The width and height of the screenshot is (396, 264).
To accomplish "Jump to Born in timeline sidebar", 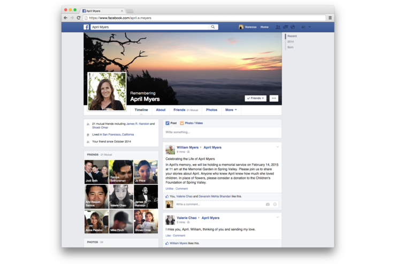I will [290, 47].
